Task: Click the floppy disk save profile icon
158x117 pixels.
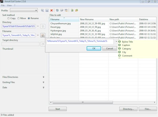Action: tap(47, 10)
